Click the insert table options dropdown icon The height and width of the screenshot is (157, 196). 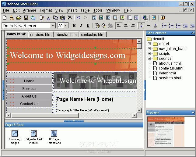pos(129,18)
